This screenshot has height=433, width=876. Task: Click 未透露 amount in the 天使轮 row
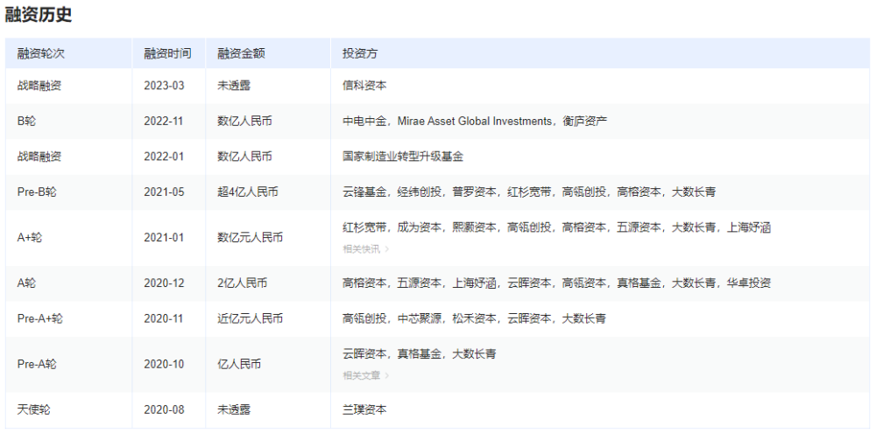(x=234, y=409)
